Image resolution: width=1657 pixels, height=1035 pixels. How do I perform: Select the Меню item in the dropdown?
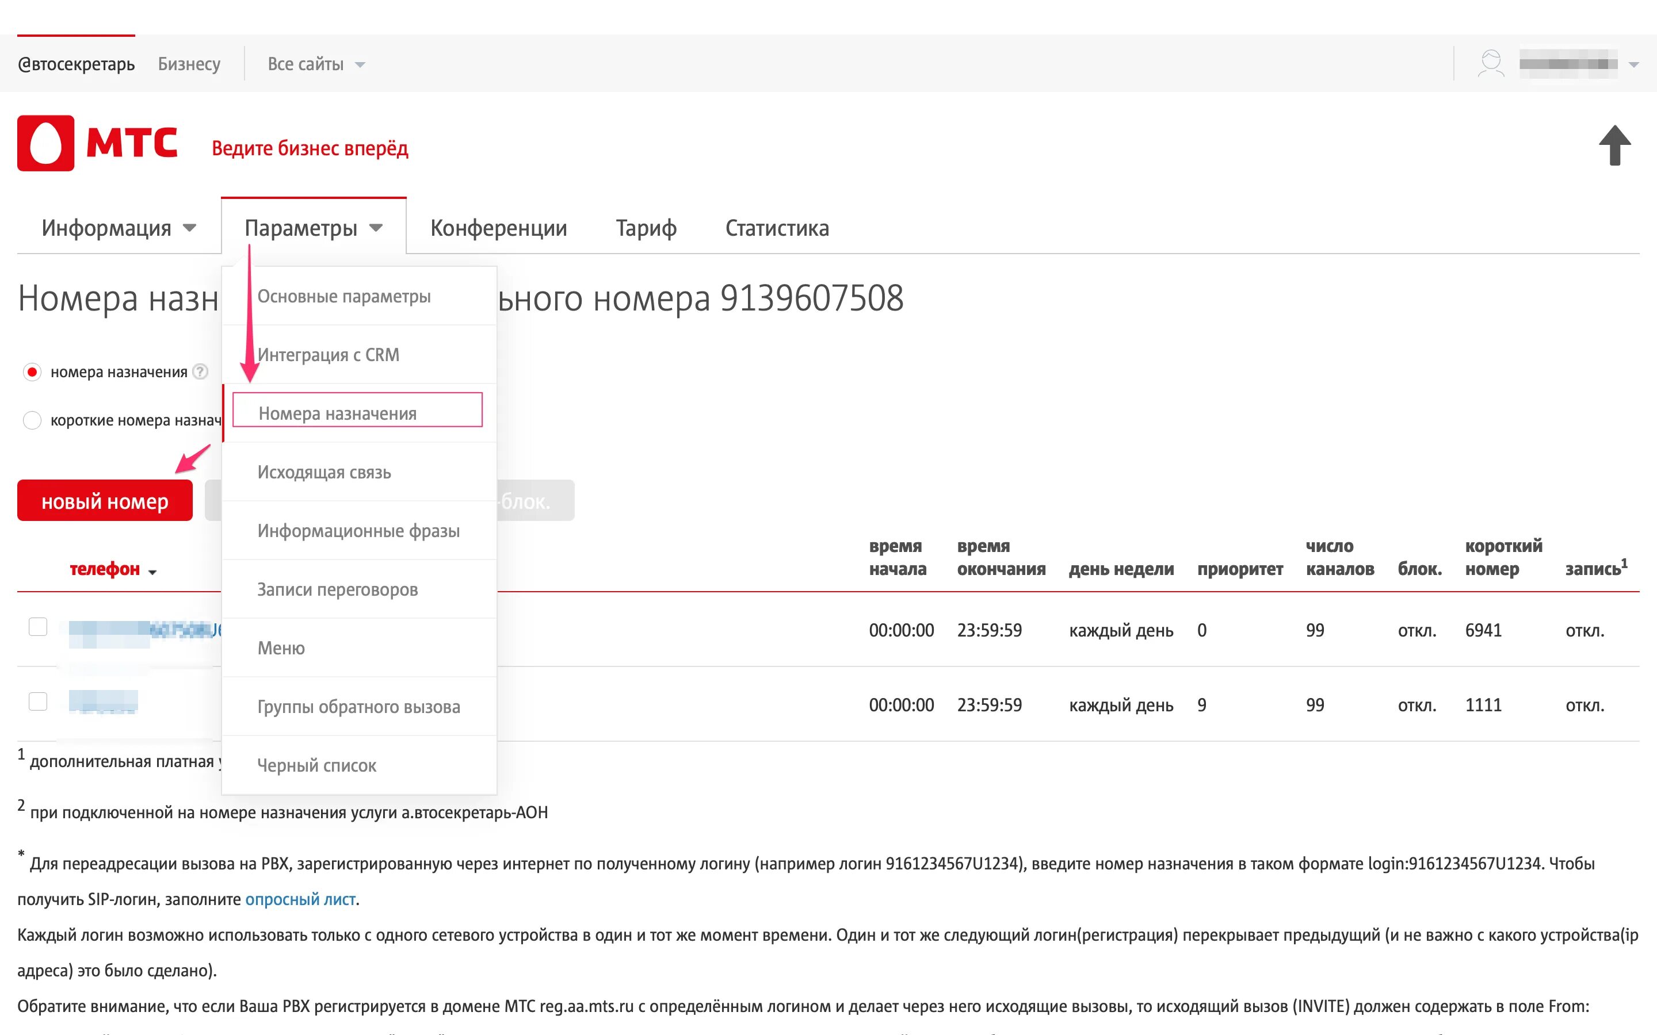pyautogui.click(x=360, y=648)
